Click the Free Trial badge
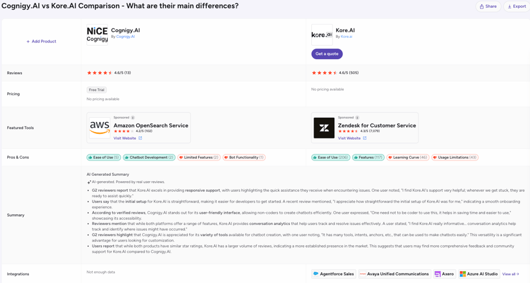The image size is (530, 283). point(97,90)
